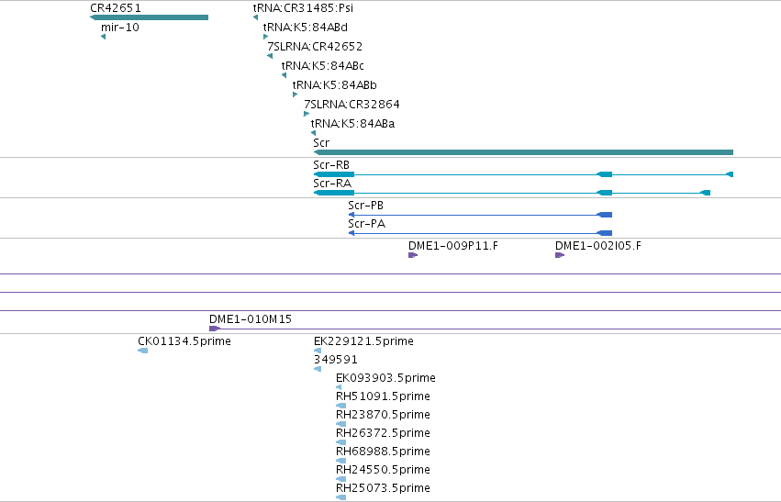The width and height of the screenshot is (781, 502).
Task: Click the DME1-010M15 clone start glyph
Action: click(x=215, y=329)
